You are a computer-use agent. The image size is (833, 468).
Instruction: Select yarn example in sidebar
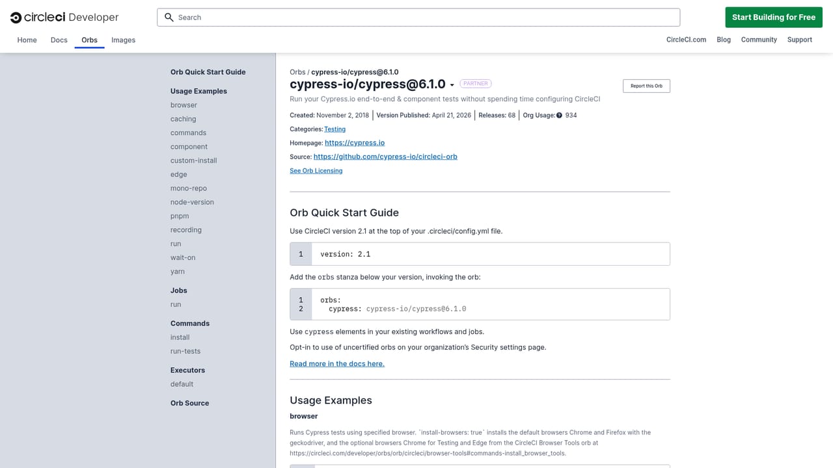point(178,272)
